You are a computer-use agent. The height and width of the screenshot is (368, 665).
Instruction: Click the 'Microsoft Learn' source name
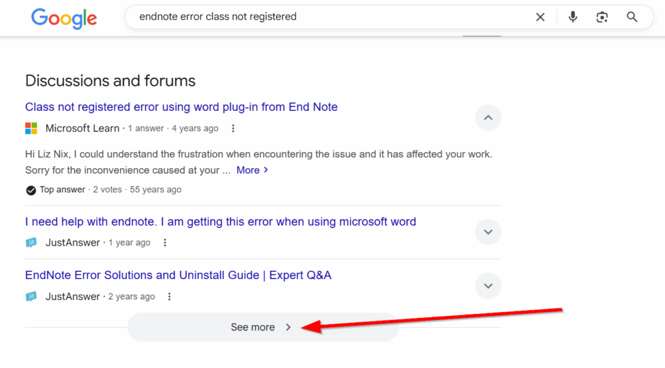click(82, 129)
